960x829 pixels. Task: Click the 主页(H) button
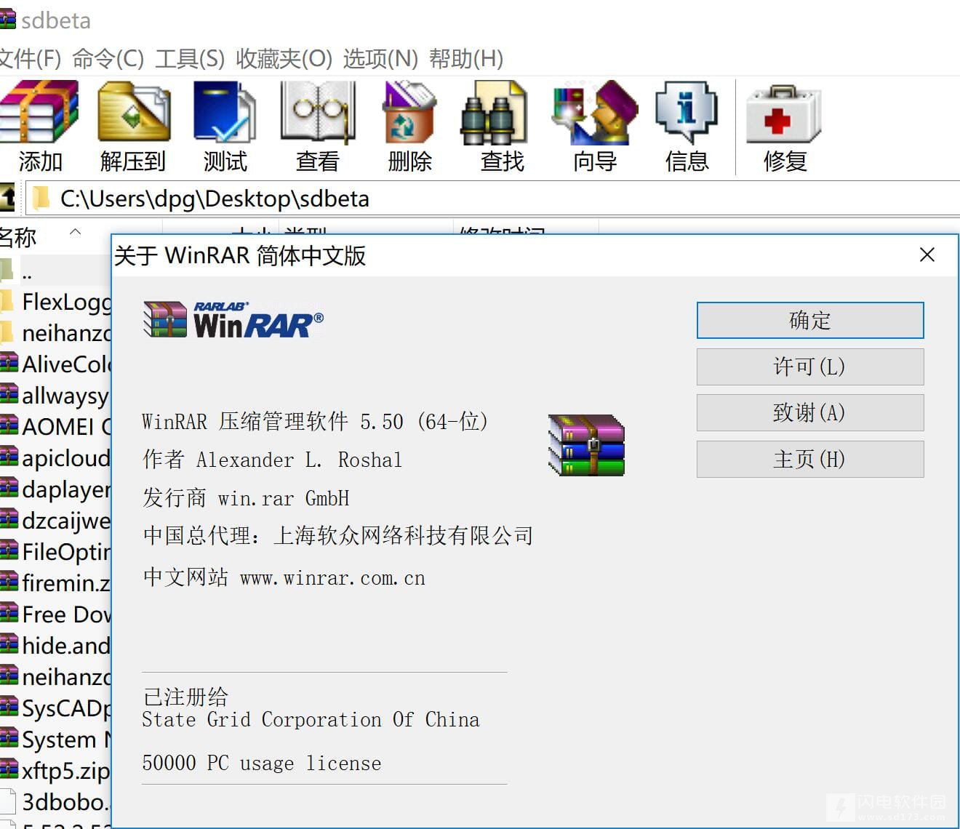810,459
